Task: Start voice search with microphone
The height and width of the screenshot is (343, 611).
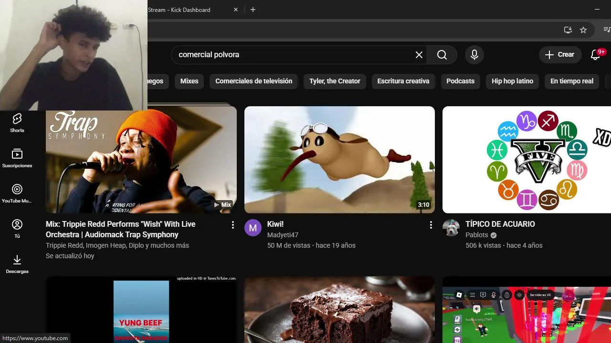Action: pos(474,55)
